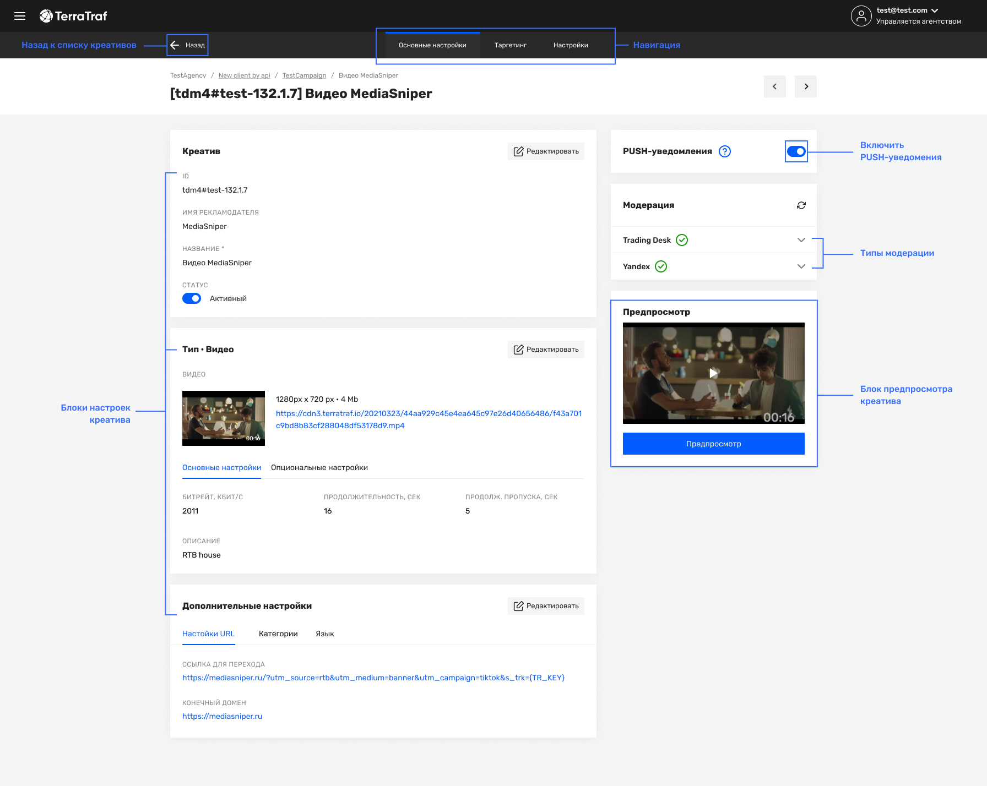Viewport: 987px width, 786px height.
Task: Click the RTB house description
Action: coord(202,555)
